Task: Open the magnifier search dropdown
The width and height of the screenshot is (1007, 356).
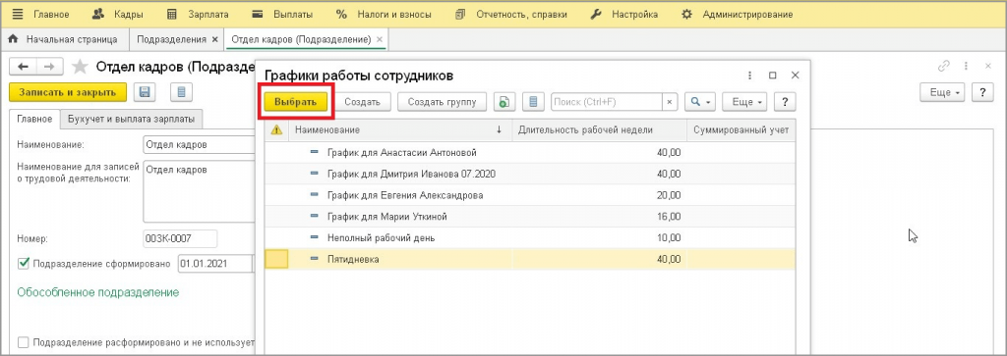Action: pyautogui.click(x=700, y=102)
